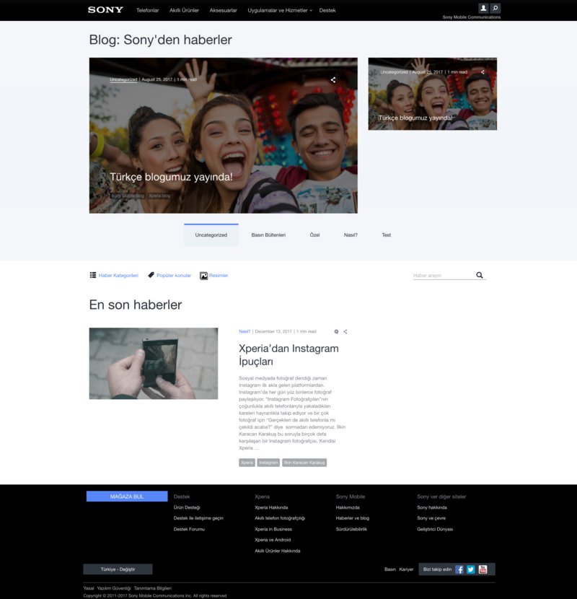The image size is (577, 599).
Task: Click Xperia blog tag on featured image
Action: point(159,196)
